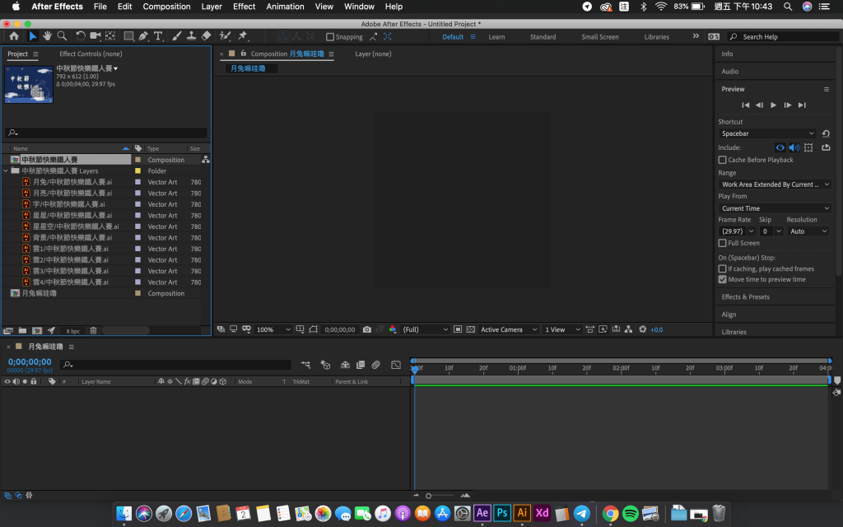Open the Resolution Auto dropdown
The width and height of the screenshot is (843, 527).
point(808,231)
